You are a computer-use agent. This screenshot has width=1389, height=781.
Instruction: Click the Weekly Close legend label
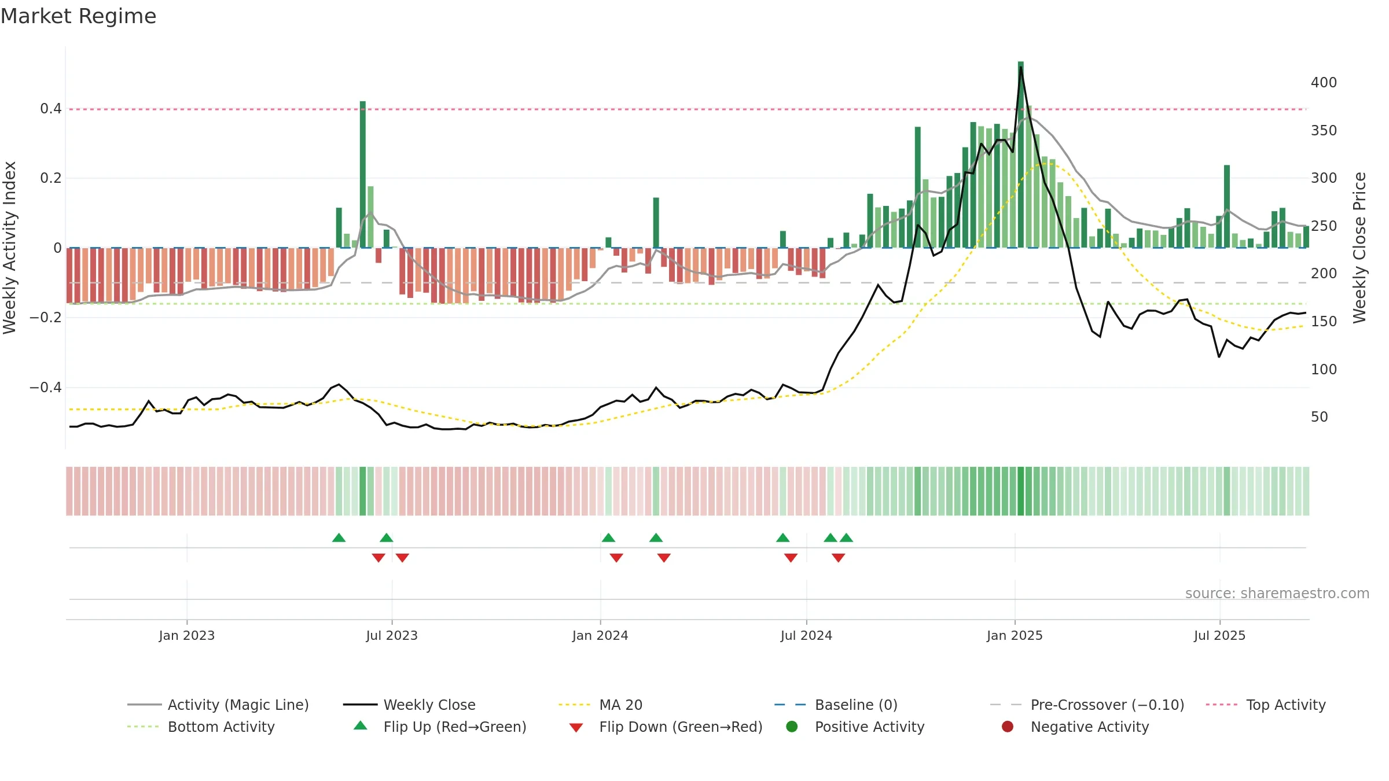coord(429,705)
